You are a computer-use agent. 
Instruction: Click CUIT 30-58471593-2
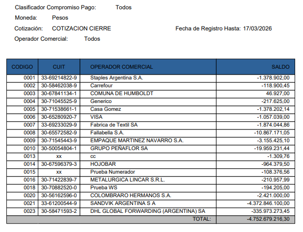pos(59,211)
